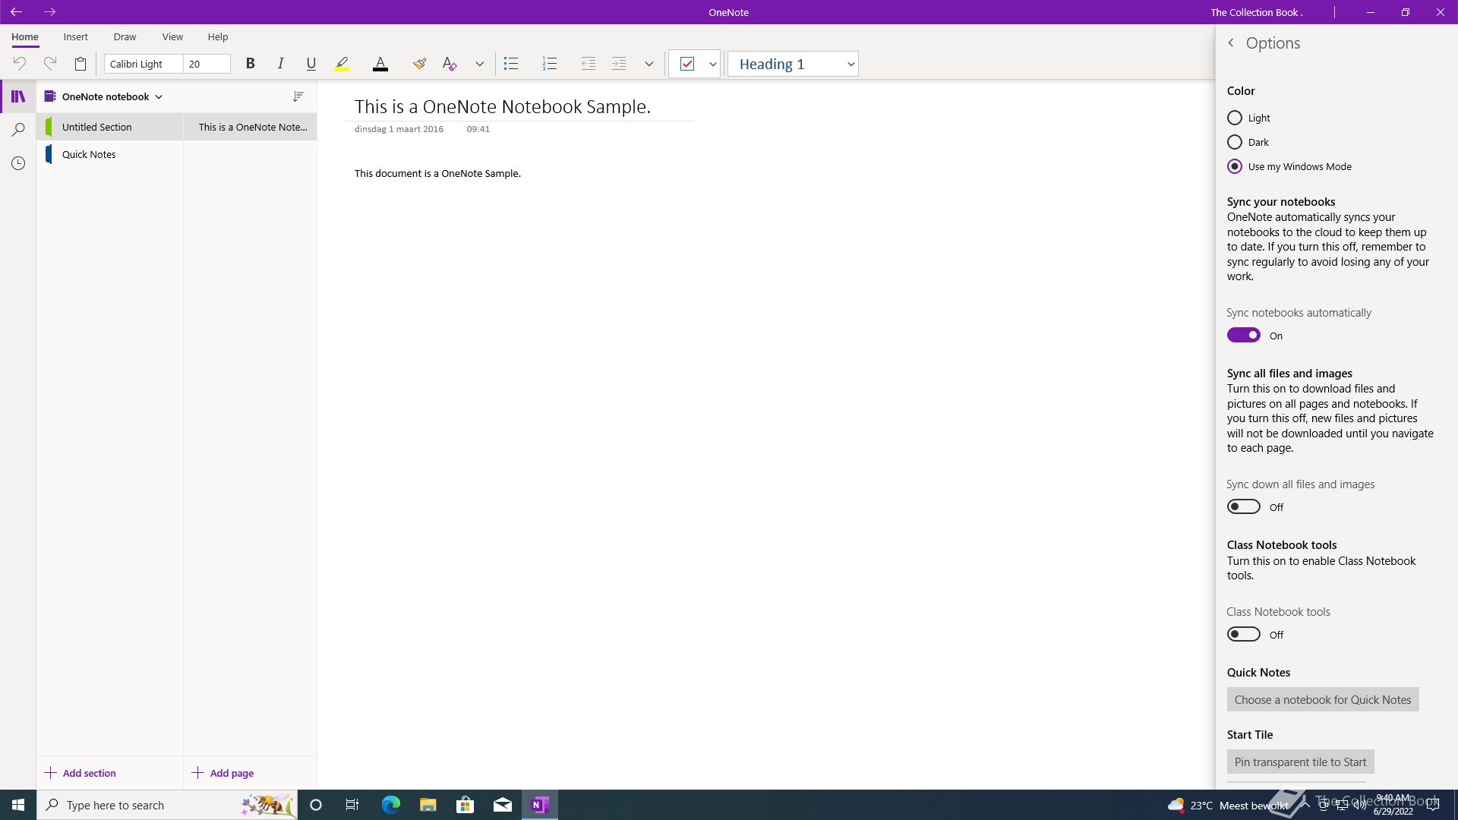Click the clear formatting icon
Screen dimensions: 1458x820
click(450, 64)
